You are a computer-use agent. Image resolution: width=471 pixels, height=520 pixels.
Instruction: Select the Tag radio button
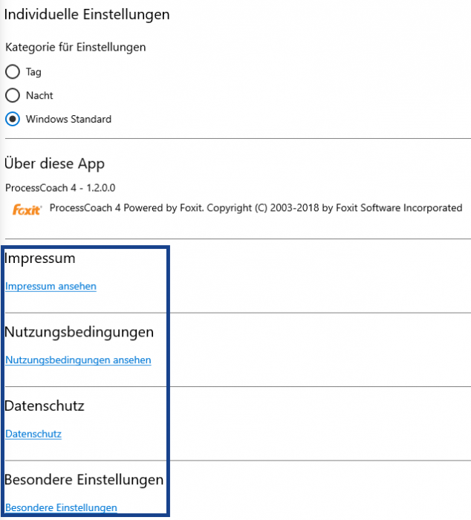(13, 72)
